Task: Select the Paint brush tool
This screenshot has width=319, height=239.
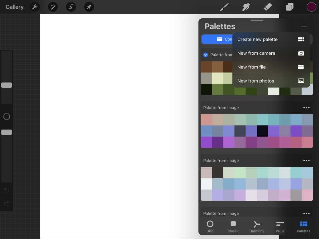Action: coord(224,7)
